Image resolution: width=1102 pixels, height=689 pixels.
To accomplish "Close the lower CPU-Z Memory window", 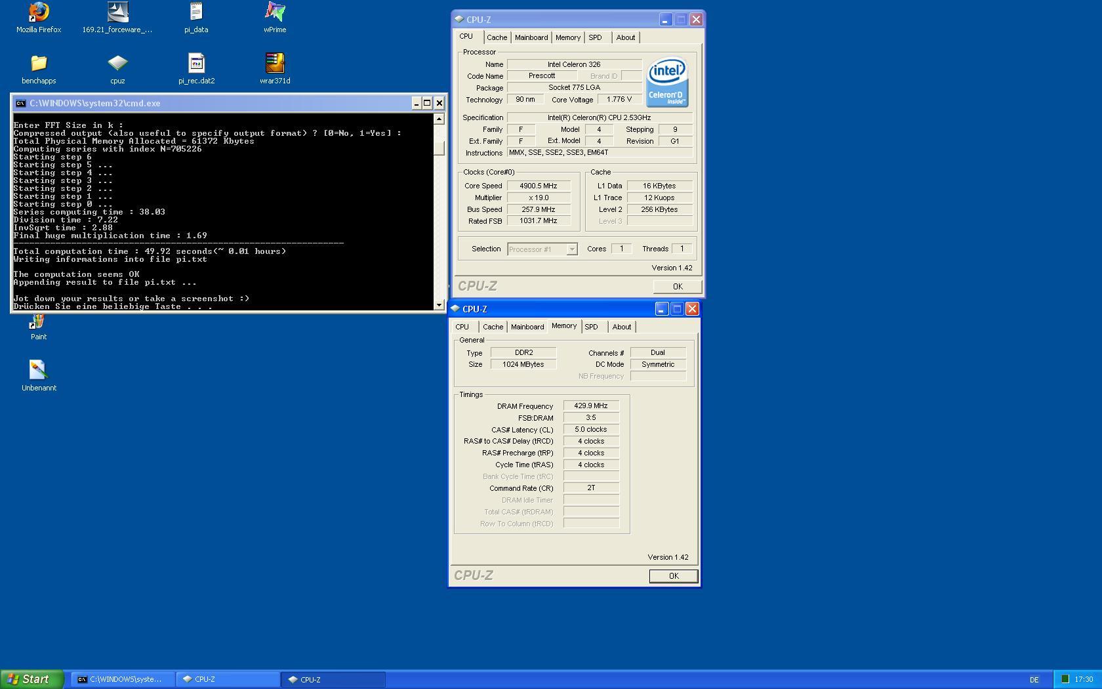I will click(x=692, y=309).
